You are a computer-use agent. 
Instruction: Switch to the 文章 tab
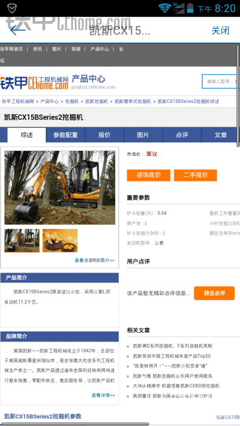pos(221,134)
